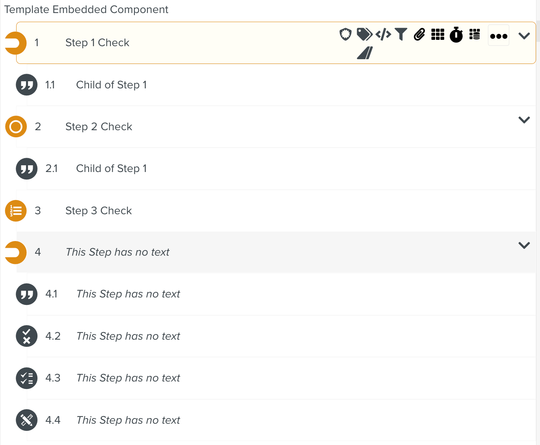
Task: Click the grid-and-database icon on Step 1
Action: pyautogui.click(x=475, y=34)
